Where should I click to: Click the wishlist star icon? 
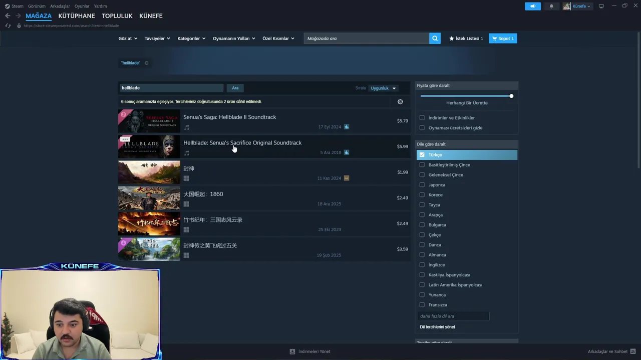point(451,38)
